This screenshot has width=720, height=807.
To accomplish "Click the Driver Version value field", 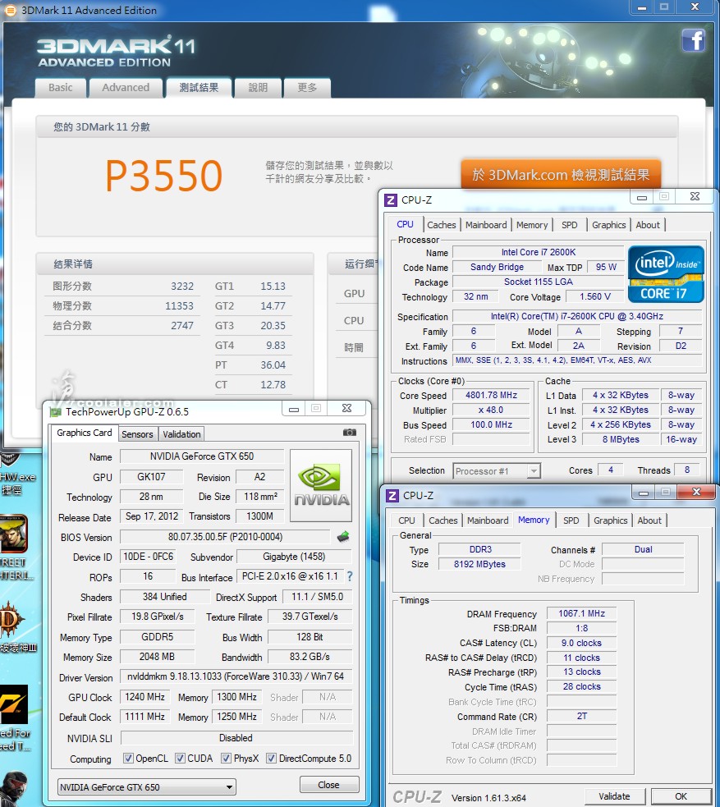I will [x=236, y=676].
